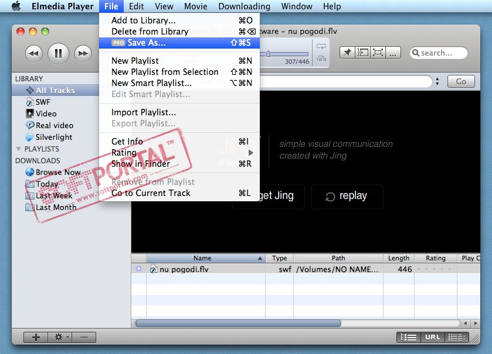Screen dimensions: 492x354
Task: Choose New Playlist from Selection
Action: [179, 72]
